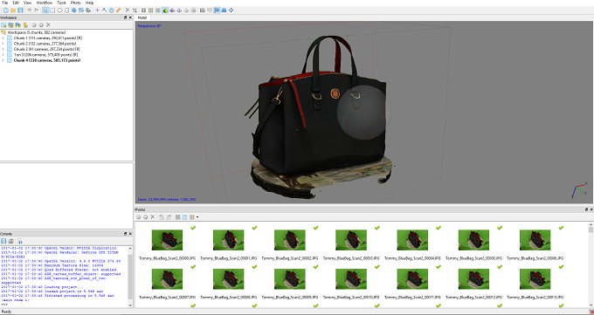
Task: Open the File menu
Action: tap(4, 3)
